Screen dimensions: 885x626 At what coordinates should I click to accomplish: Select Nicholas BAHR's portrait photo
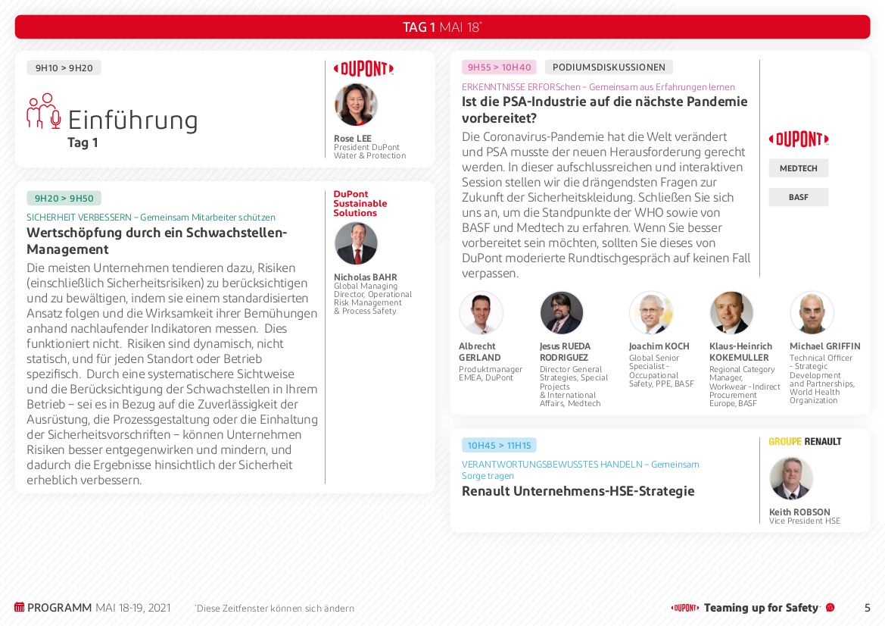coord(356,244)
